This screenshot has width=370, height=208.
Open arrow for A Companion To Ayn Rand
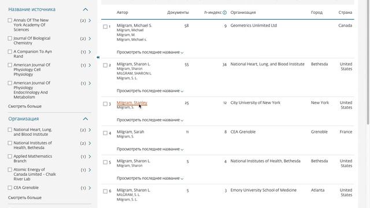pos(90,52)
